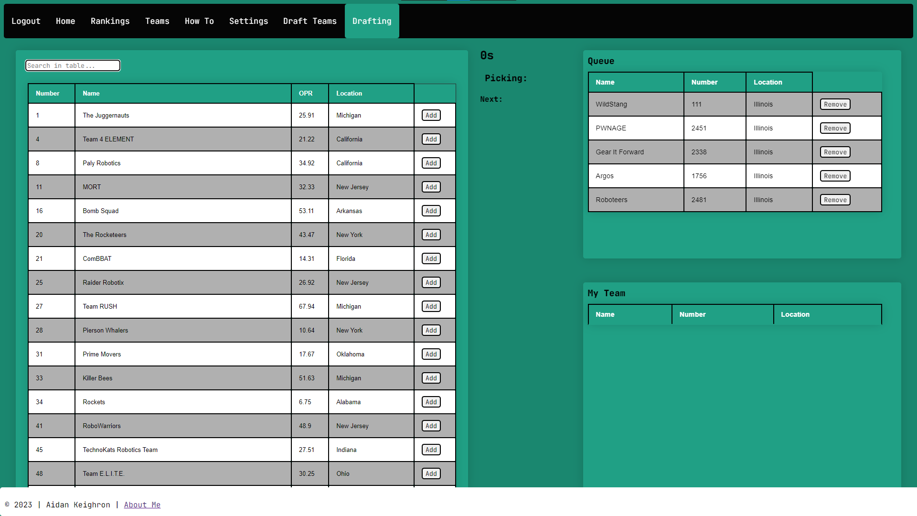Remove Gear It Forward from the queue

[x=835, y=152]
